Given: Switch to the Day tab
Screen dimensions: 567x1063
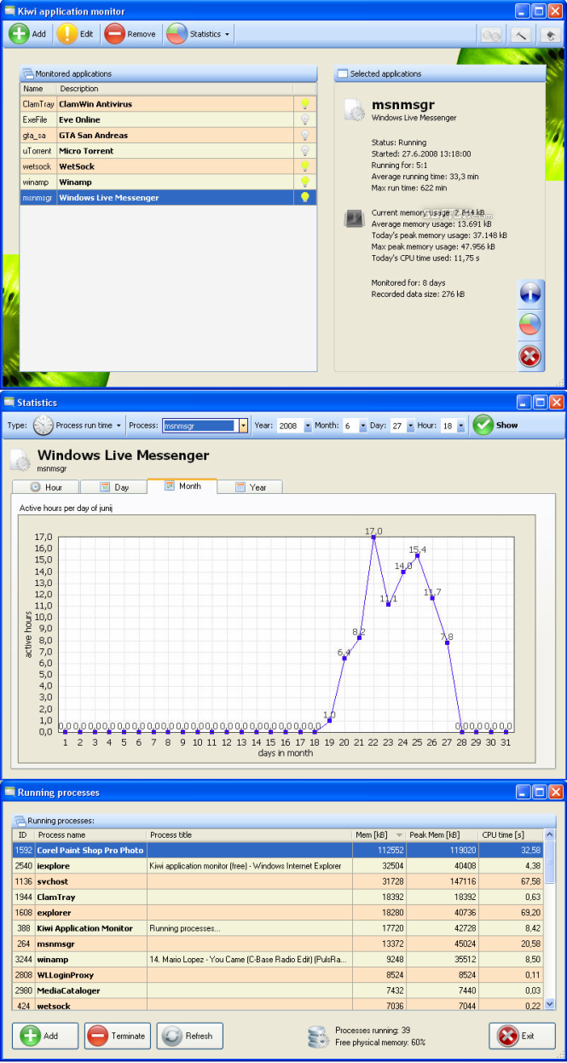Looking at the screenshot, I should coord(113,487).
